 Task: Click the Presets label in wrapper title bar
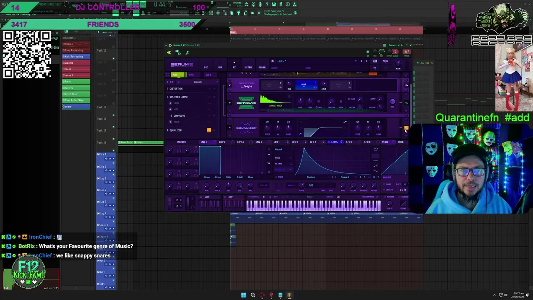tap(392, 45)
